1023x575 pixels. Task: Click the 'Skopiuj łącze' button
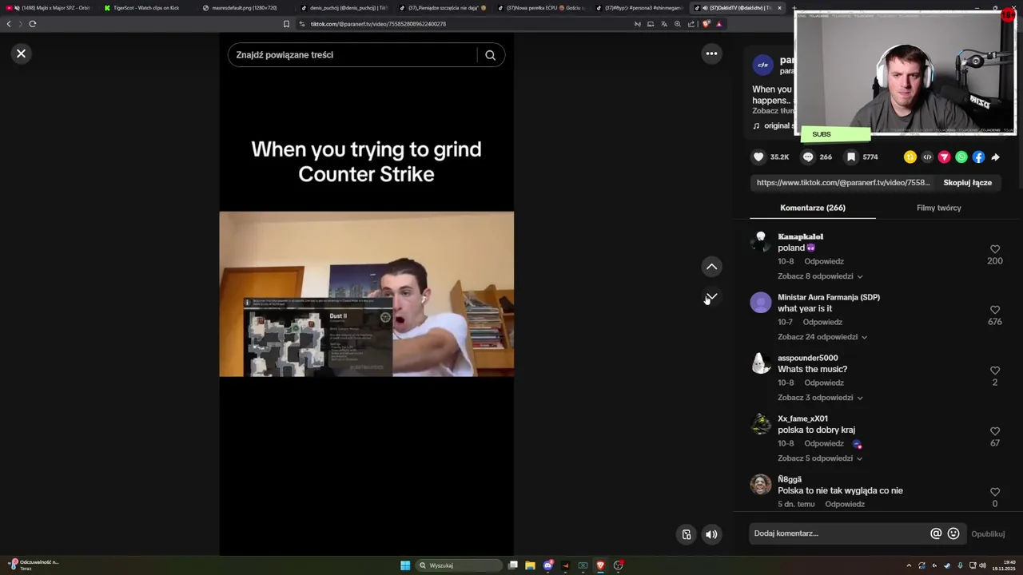967,183
